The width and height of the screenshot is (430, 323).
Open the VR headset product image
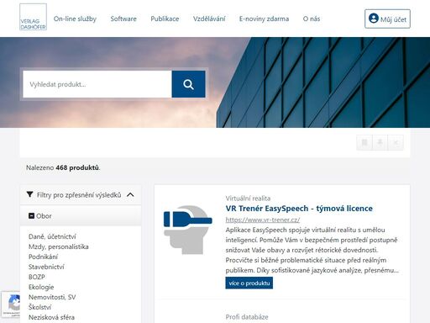tap(188, 230)
